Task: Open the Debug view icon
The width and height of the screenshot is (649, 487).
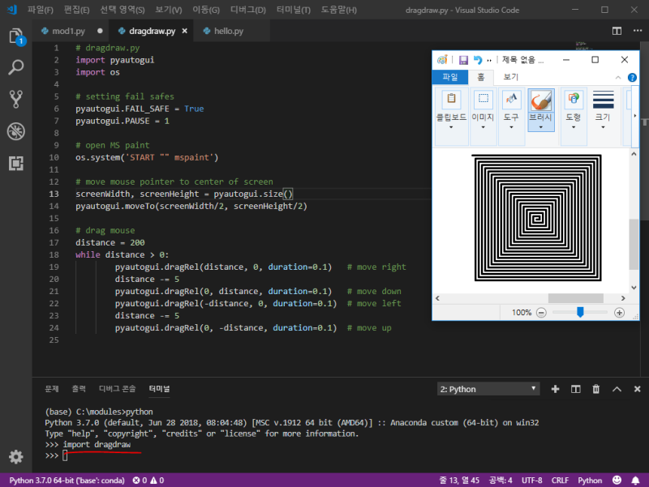Action: (x=15, y=131)
